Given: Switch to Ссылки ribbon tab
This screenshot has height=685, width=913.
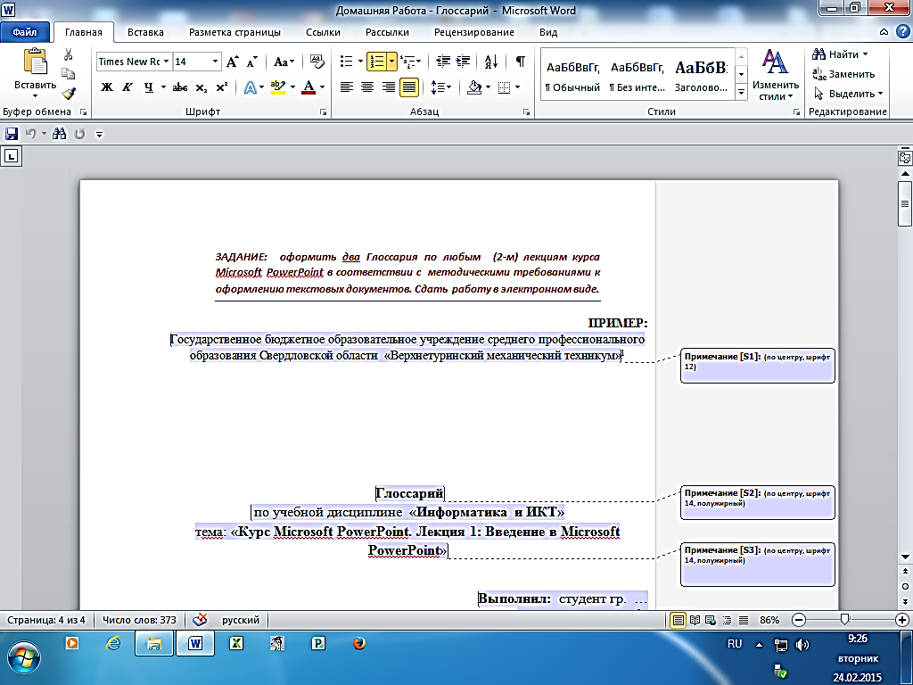Looking at the screenshot, I should pos(323,32).
